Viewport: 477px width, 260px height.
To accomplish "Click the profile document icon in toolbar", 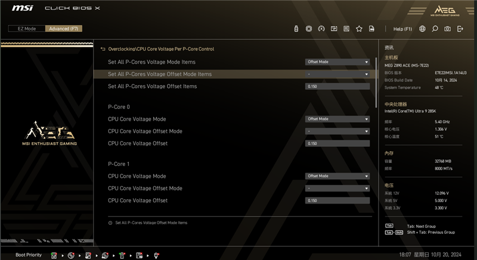I will [x=371, y=29].
